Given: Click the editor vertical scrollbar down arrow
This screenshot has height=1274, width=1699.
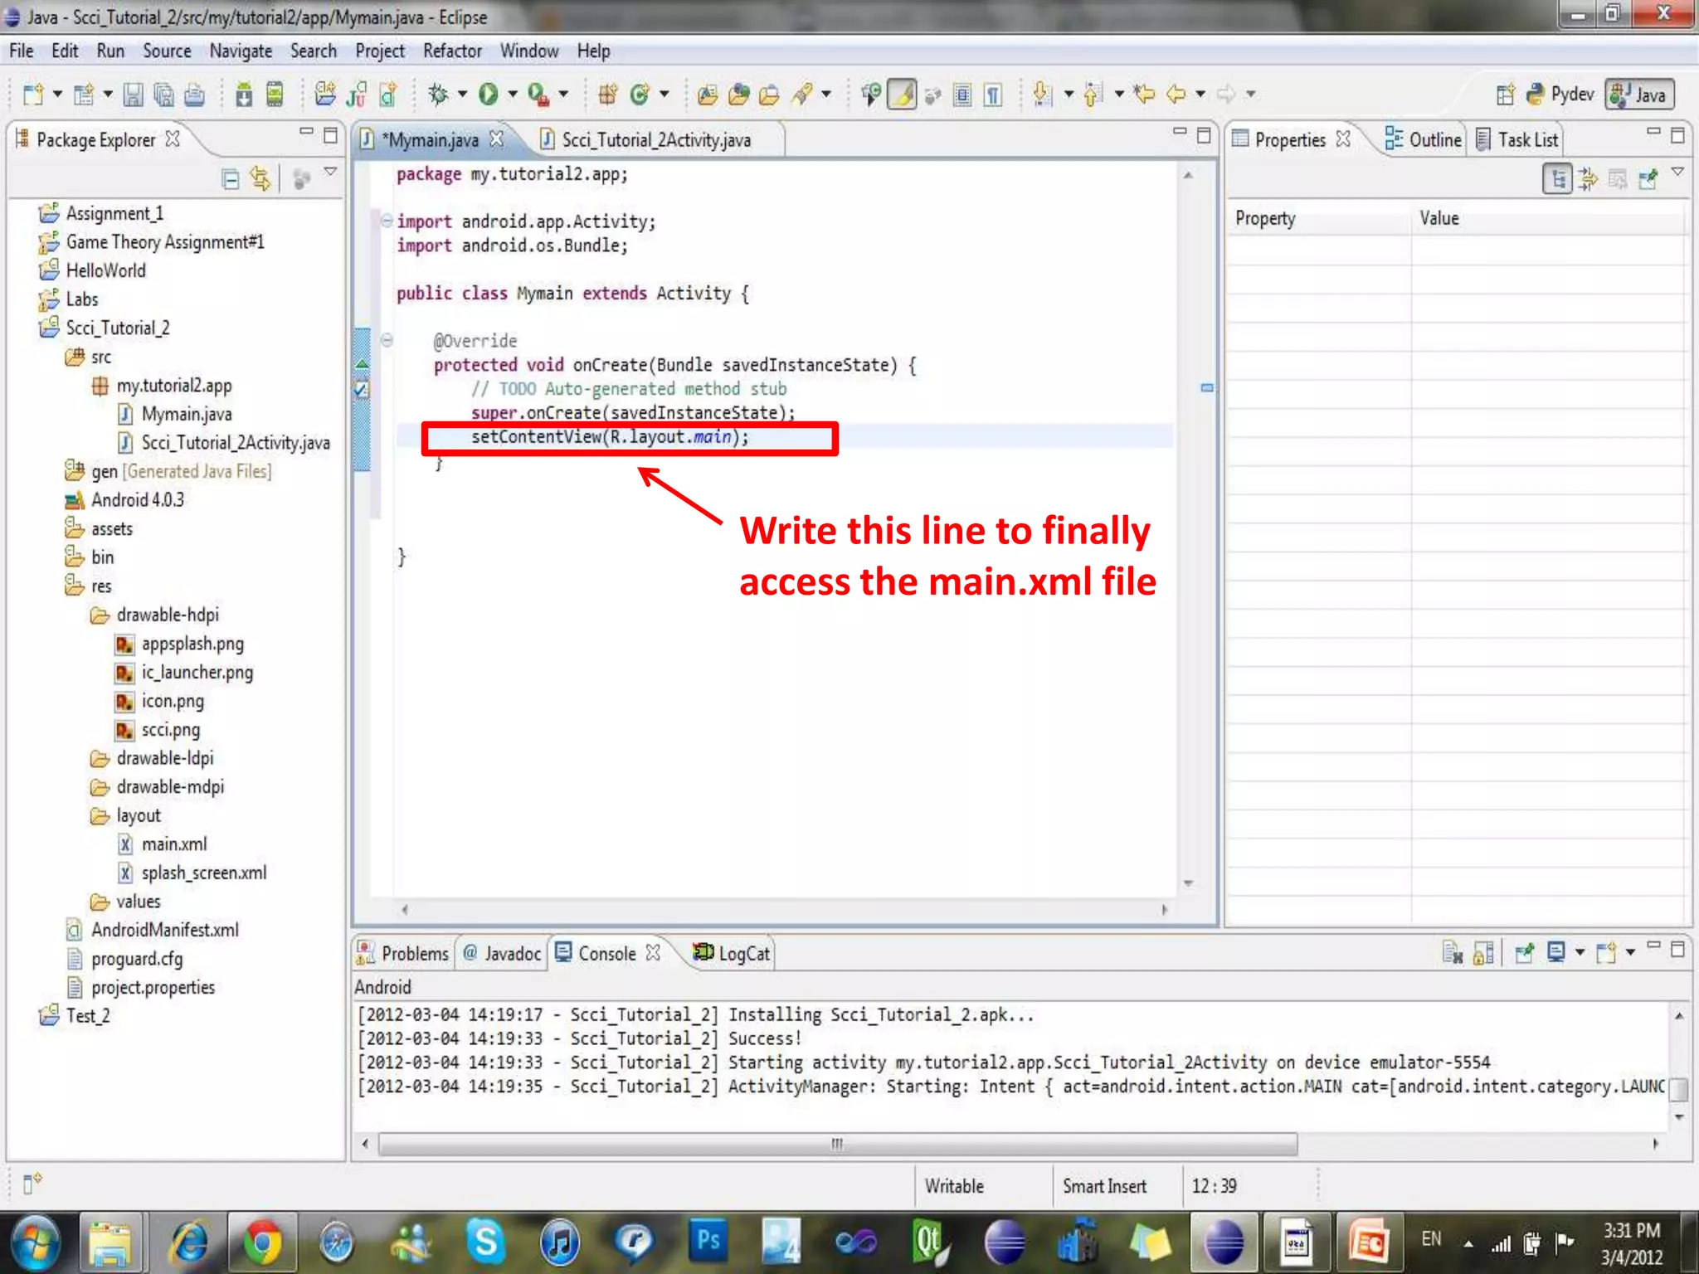Looking at the screenshot, I should (x=1188, y=883).
